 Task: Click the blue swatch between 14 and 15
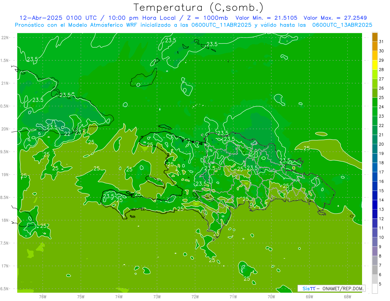click(375, 195)
